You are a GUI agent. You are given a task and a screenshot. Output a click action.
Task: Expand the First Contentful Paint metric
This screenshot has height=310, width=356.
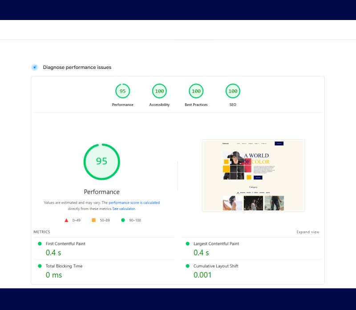tap(65, 244)
